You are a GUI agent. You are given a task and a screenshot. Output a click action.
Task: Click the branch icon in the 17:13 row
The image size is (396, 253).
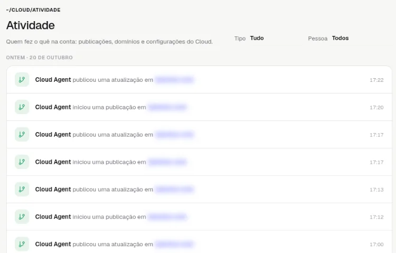tap(22, 189)
